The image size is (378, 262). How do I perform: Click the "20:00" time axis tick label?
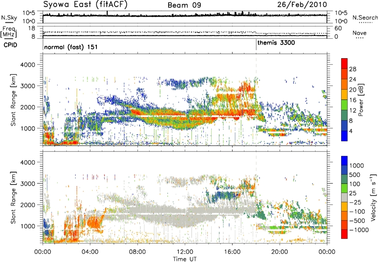pos(279,252)
